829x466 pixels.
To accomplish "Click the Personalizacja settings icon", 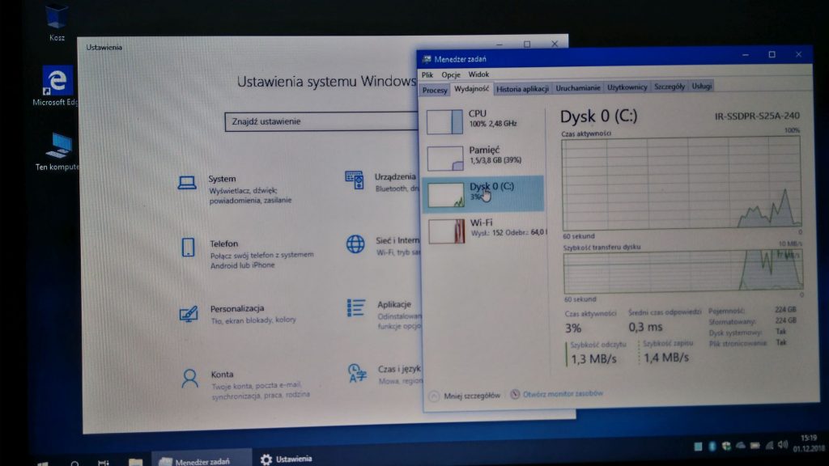I will coord(189,314).
